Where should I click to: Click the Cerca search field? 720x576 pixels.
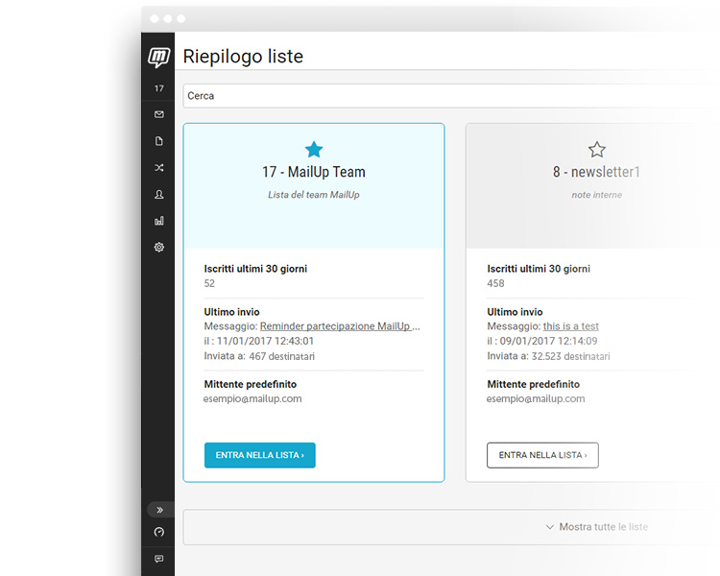(432, 96)
